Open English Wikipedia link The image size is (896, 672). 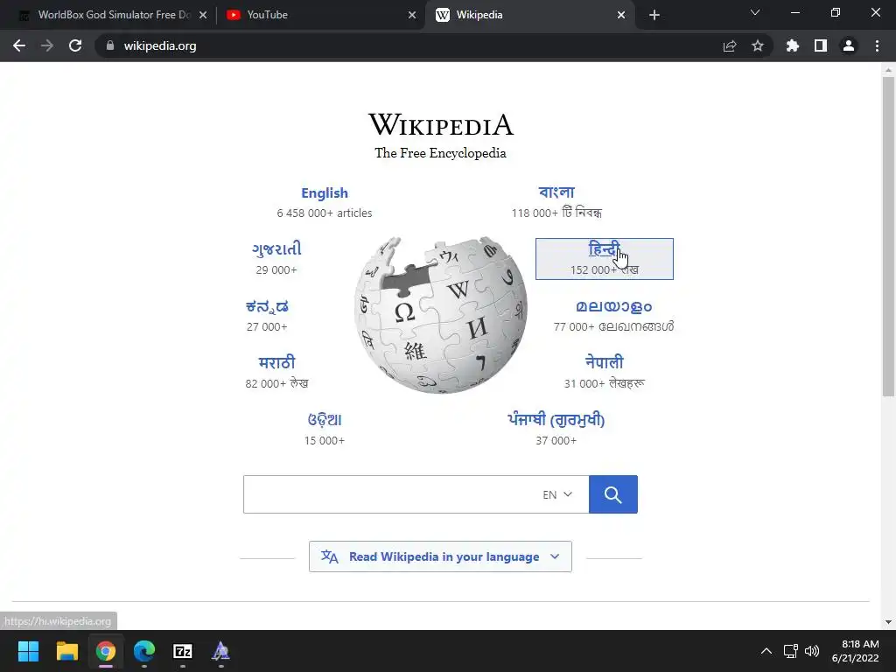tap(325, 193)
